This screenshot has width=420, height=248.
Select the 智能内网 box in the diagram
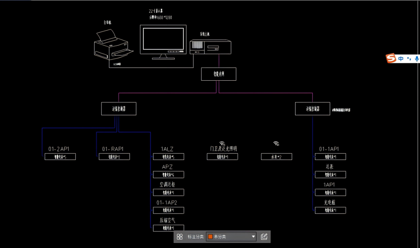tap(218, 74)
